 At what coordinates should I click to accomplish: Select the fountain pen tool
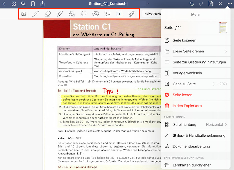point(35,14)
